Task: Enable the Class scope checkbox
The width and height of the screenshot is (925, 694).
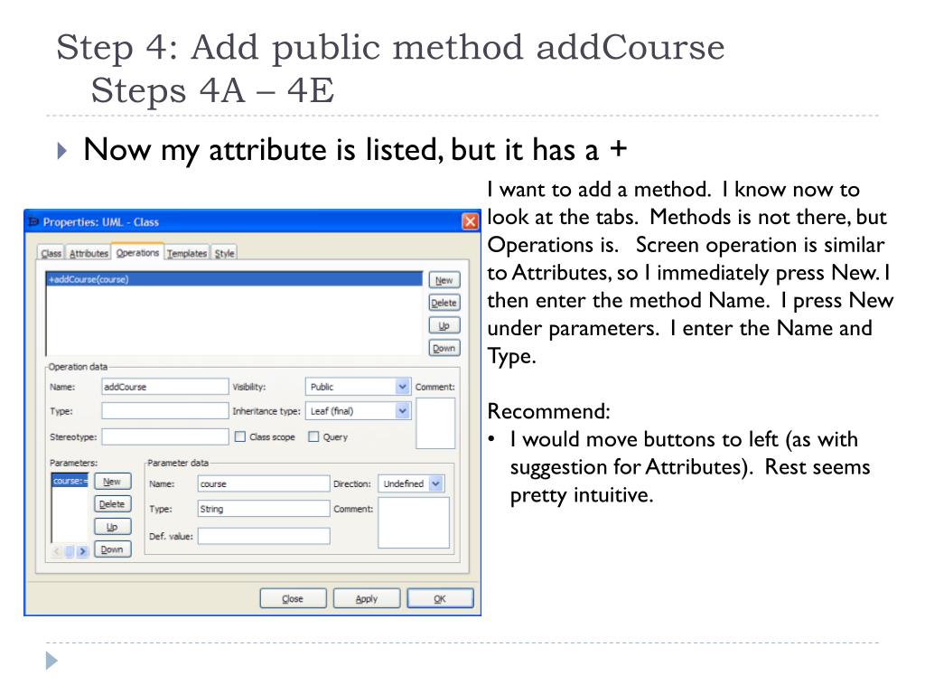Action: 240,436
